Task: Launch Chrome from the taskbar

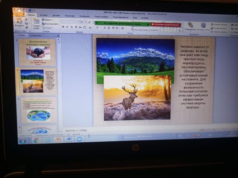Action: point(36,140)
